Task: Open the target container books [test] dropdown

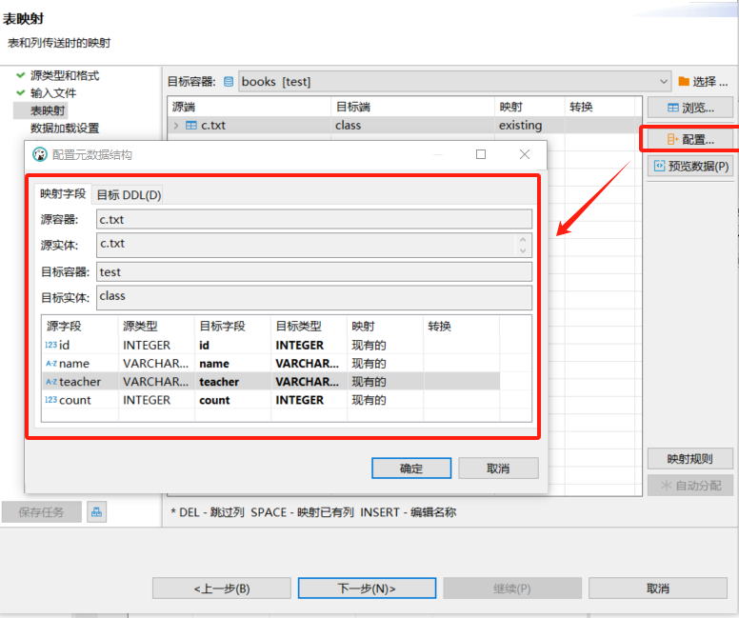Action: [664, 82]
